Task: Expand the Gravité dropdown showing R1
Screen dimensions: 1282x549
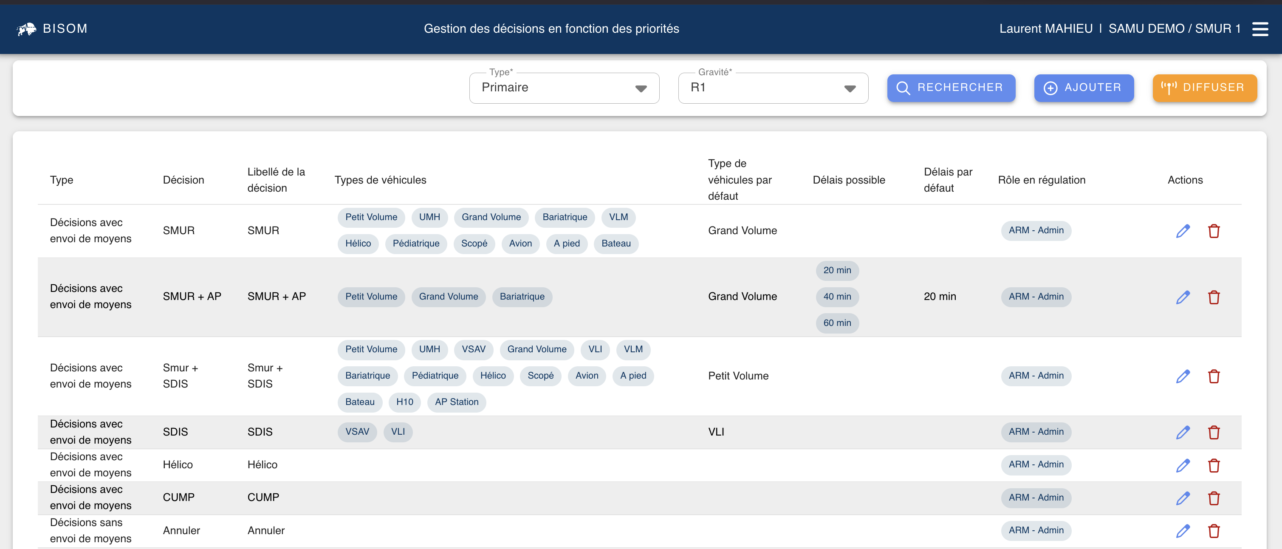Action: (x=766, y=88)
